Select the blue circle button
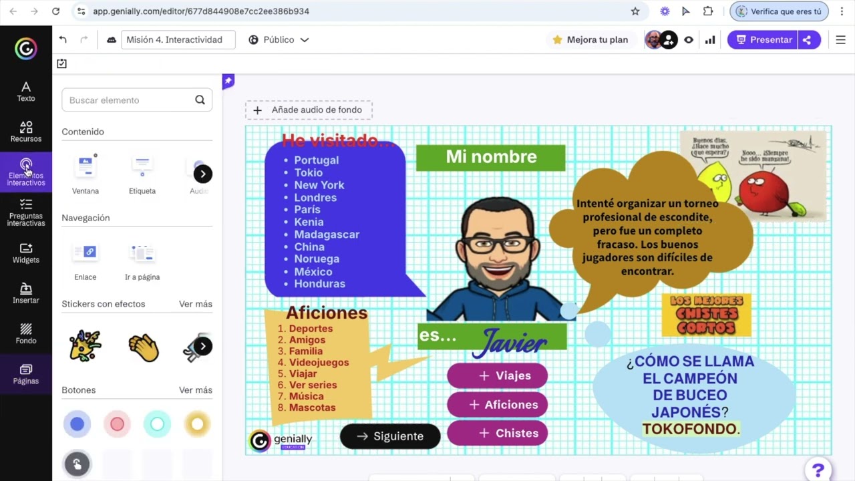This screenshot has height=481, width=855. coord(77,424)
